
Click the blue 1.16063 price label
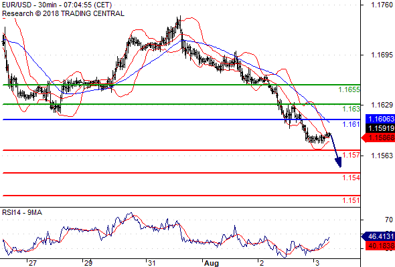point(380,119)
